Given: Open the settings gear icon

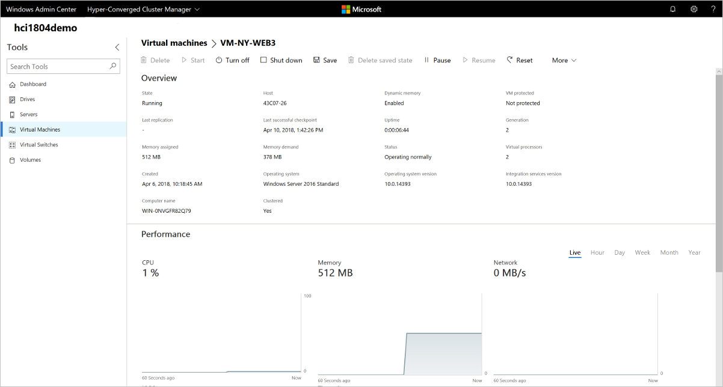Looking at the screenshot, I should click(694, 9).
